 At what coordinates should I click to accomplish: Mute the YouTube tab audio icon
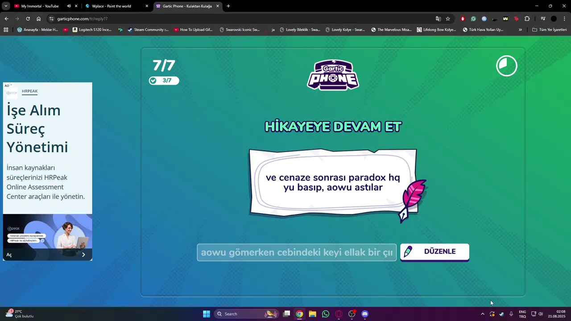[69, 6]
